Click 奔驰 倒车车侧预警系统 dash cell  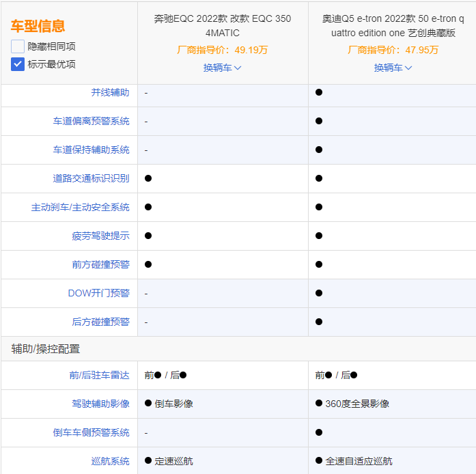(x=223, y=433)
